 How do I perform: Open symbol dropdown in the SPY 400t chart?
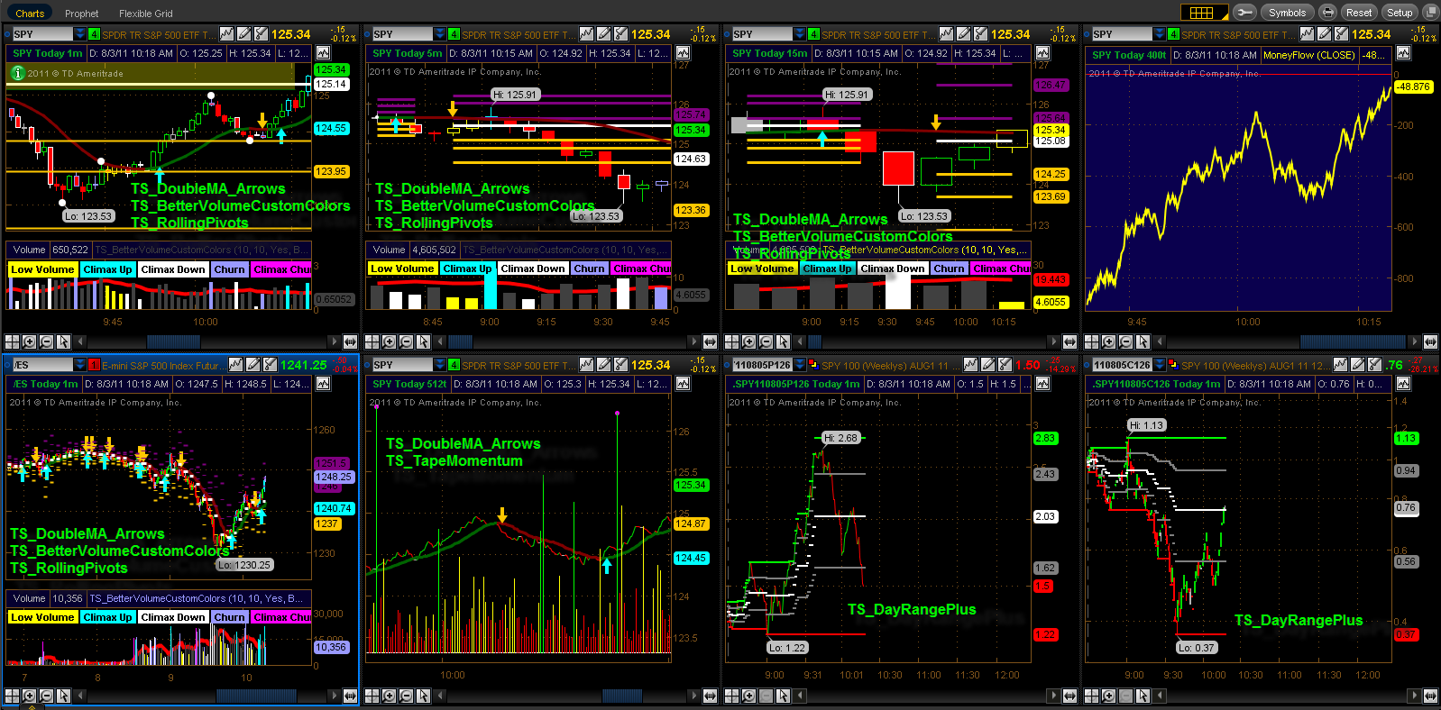pyautogui.click(x=1159, y=34)
